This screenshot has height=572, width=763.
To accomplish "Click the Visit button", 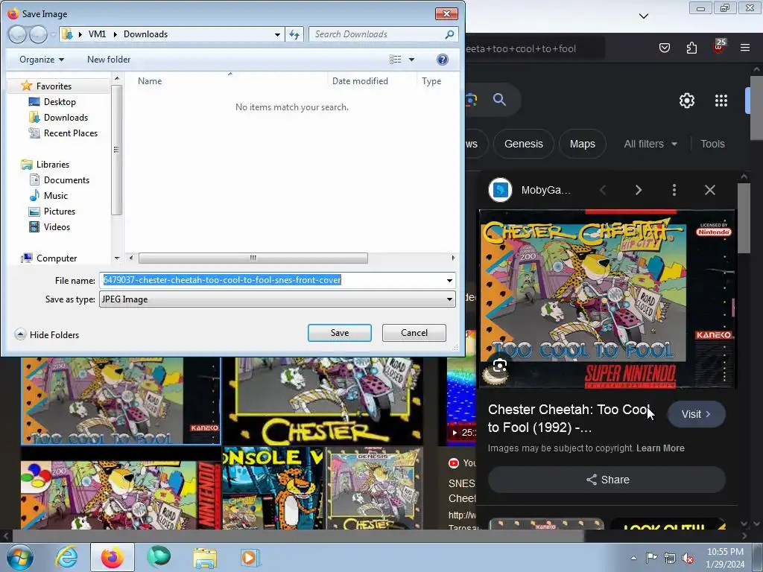I will tap(697, 414).
